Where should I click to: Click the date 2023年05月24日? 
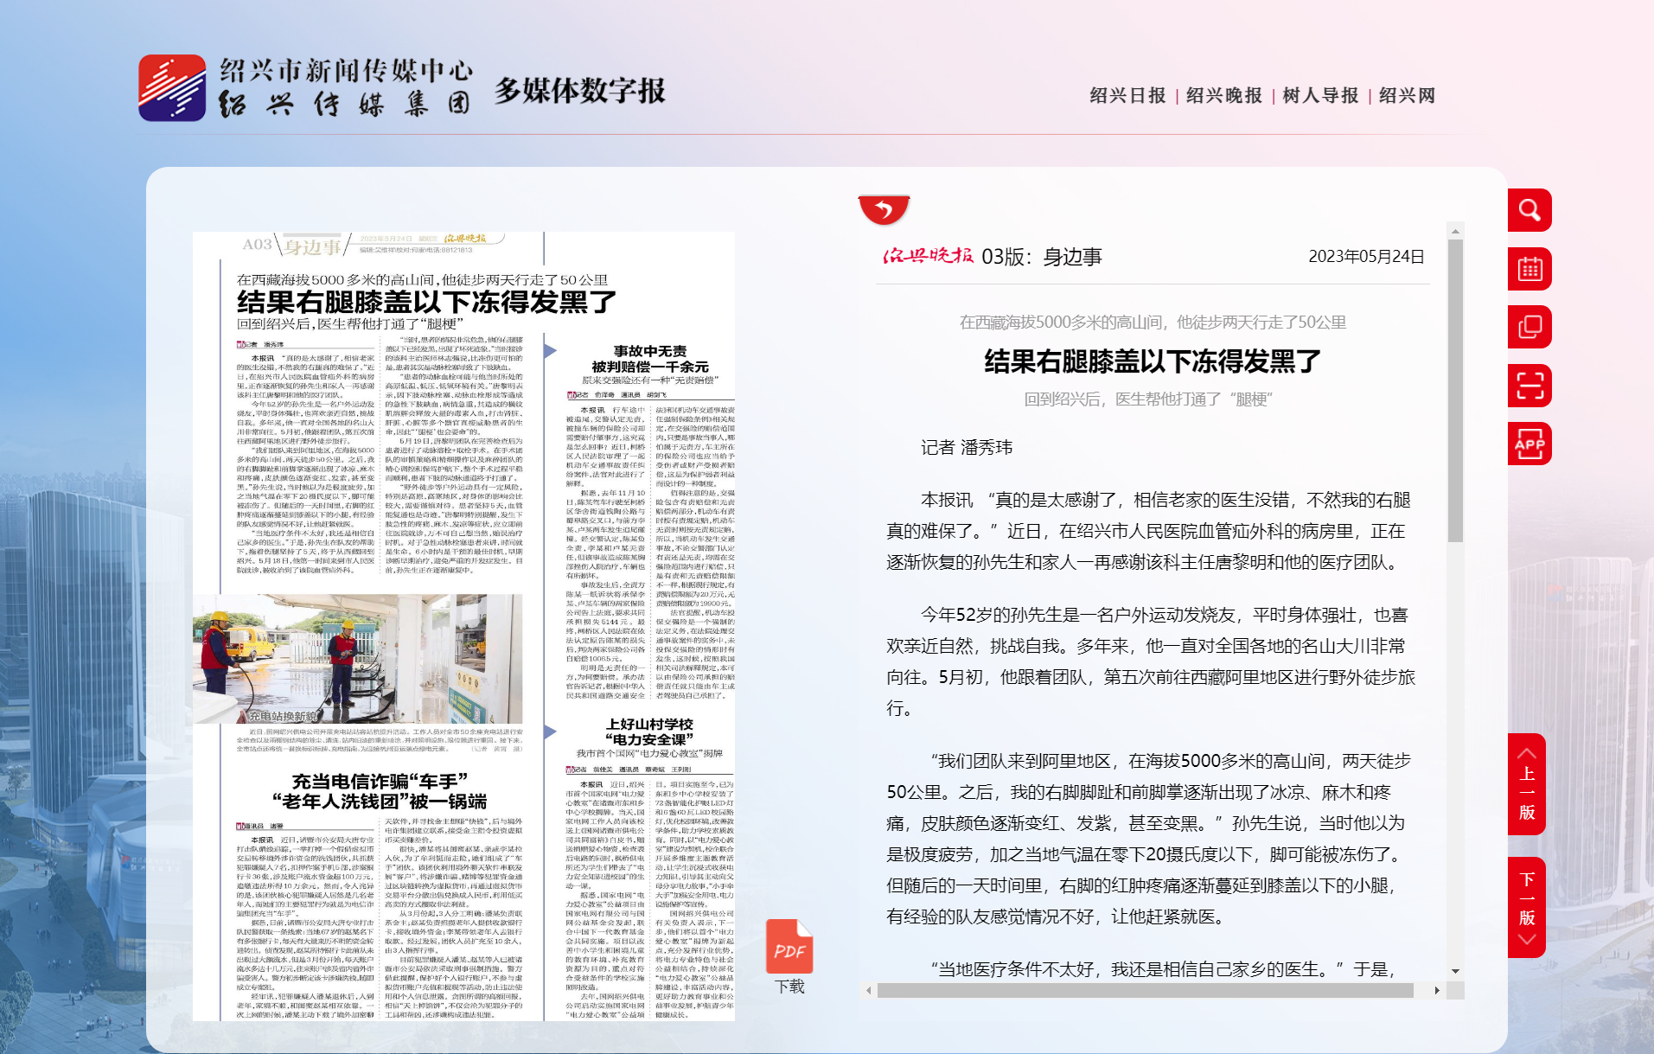click(x=1366, y=257)
